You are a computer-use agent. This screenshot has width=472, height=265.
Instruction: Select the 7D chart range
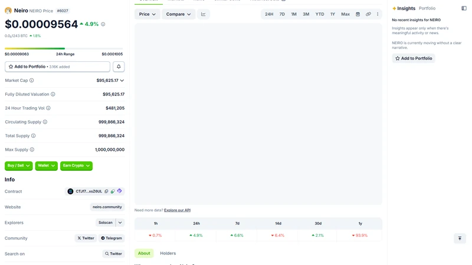point(282,14)
